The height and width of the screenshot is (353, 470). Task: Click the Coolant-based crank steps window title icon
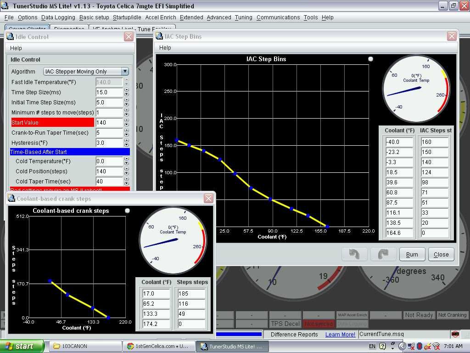[x=11, y=199]
